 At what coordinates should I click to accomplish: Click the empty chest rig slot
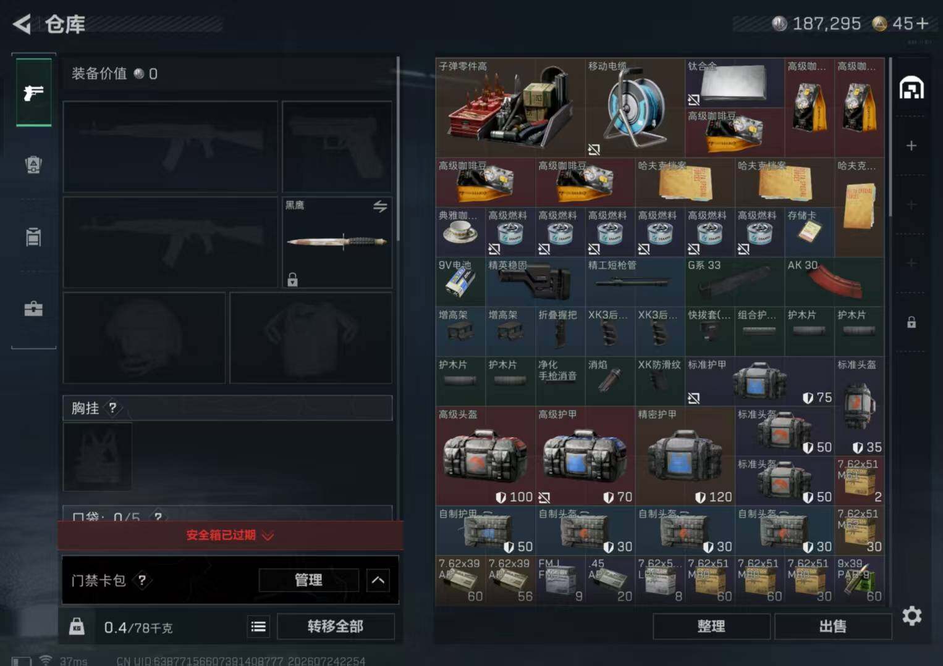[x=97, y=457]
